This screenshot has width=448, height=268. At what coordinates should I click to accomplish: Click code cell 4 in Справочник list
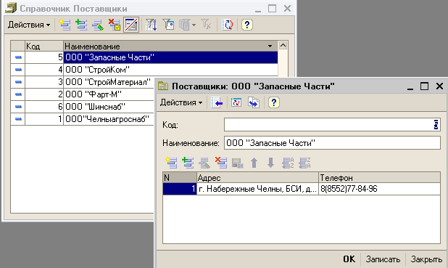point(44,70)
